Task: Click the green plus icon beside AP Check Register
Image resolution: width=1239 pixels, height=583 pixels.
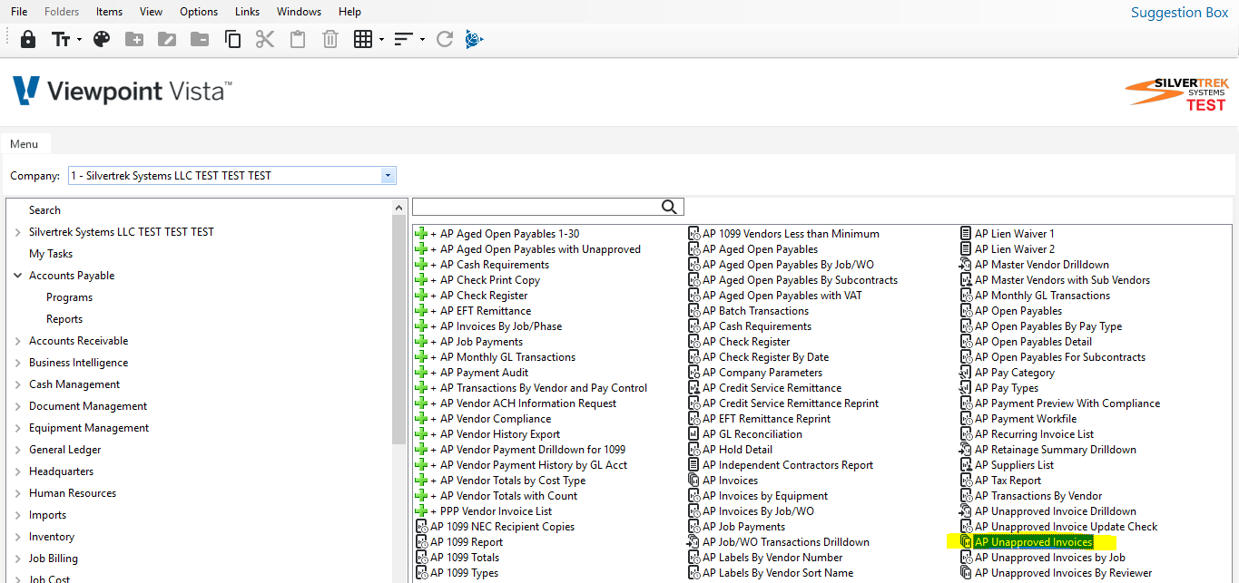Action: [421, 296]
